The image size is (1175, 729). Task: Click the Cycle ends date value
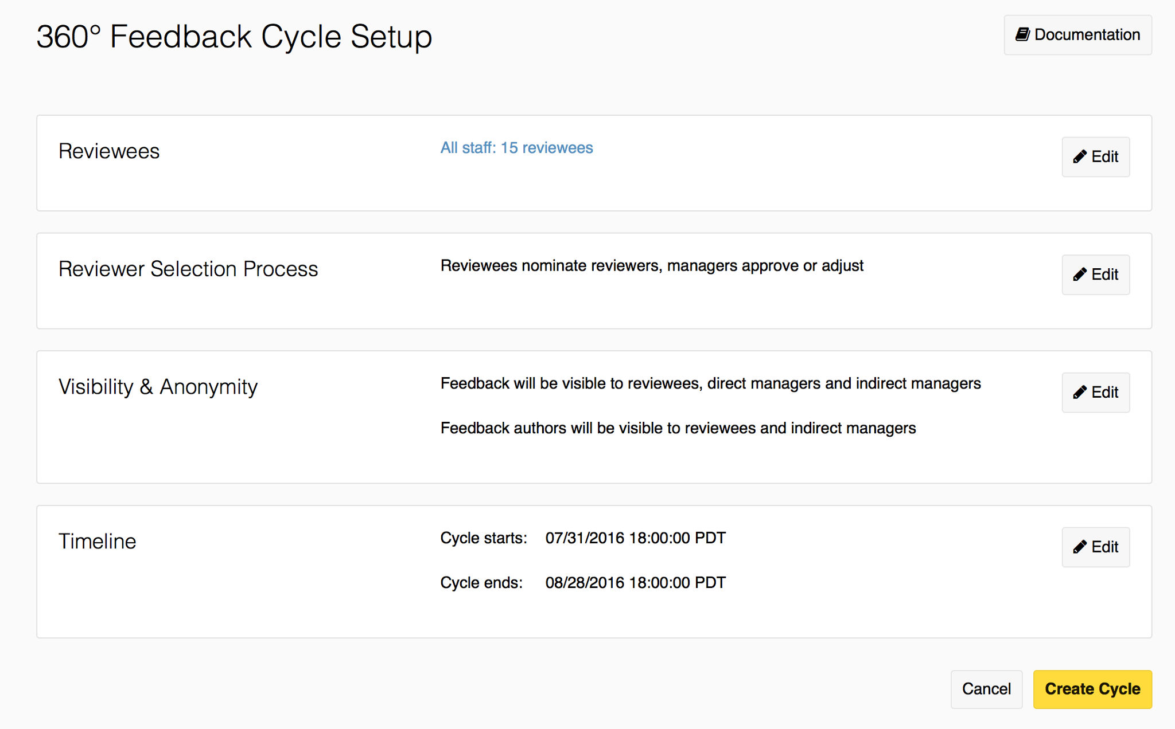tap(635, 583)
